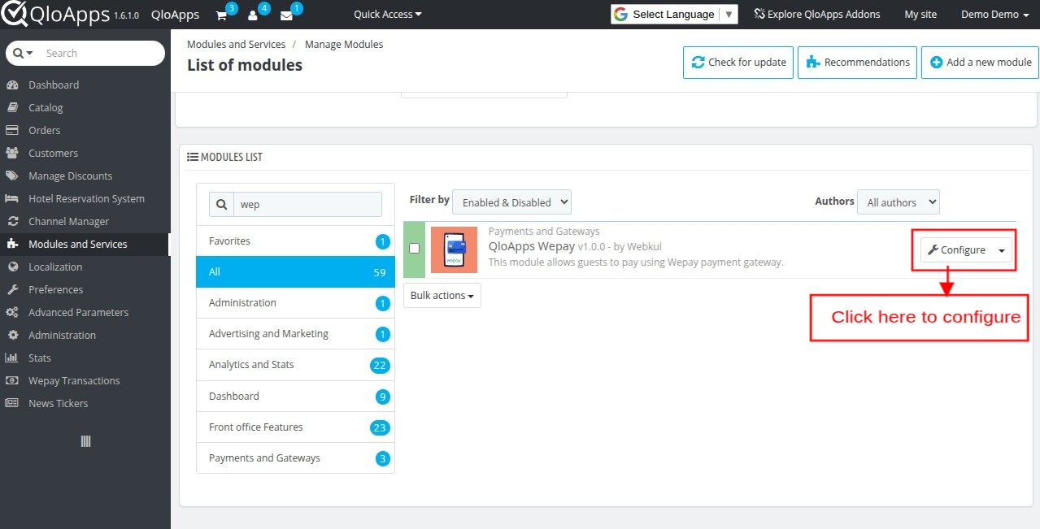Open the shopping cart notifications icon
Viewport: 1040px width, 529px height.
pos(221,15)
